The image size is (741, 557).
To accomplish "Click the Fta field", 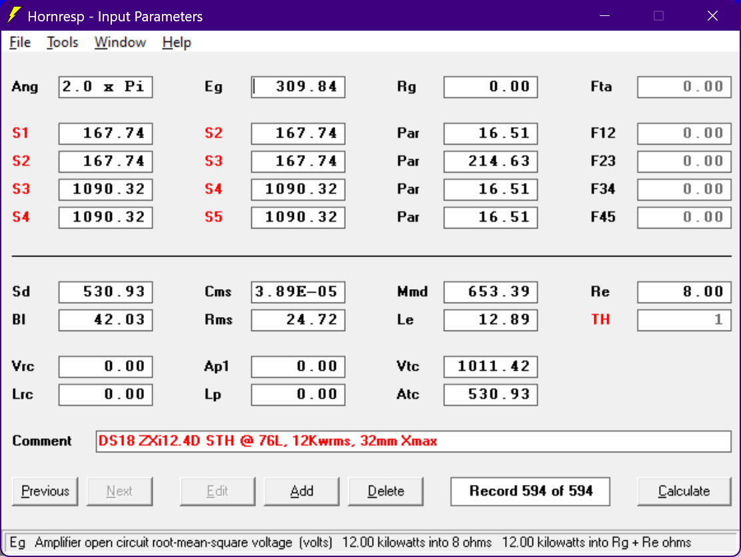I will pos(684,87).
